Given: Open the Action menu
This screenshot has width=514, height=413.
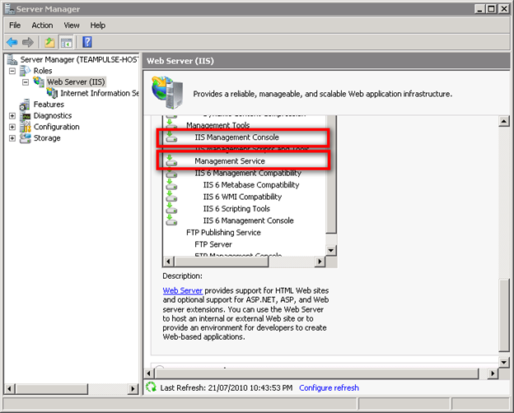Looking at the screenshot, I should coord(42,26).
